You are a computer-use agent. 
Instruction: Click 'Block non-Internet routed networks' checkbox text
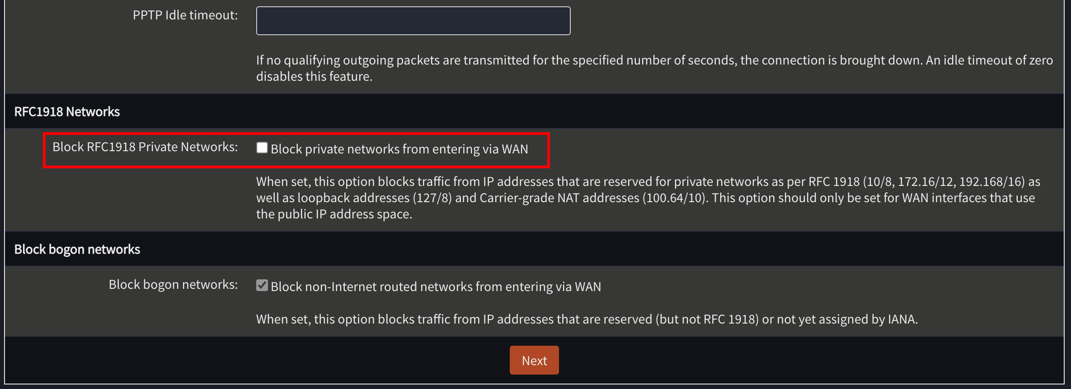(x=435, y=286)
